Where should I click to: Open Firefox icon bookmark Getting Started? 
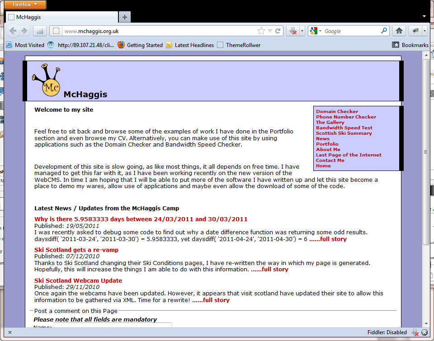click(121, 45)
